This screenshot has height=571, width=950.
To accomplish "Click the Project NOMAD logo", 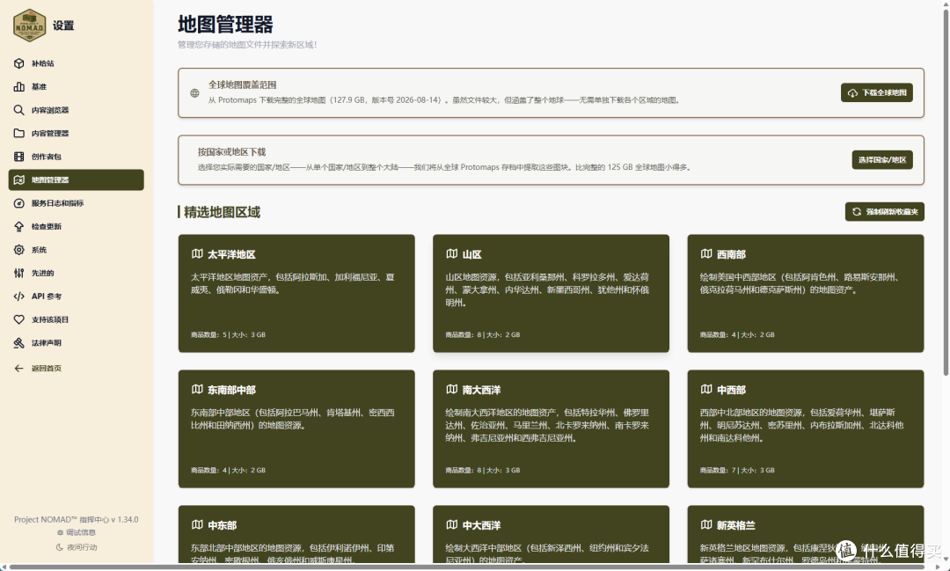I will 29,26.
